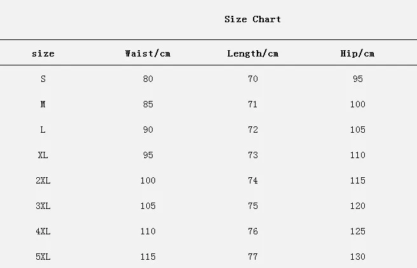Select the 4XL size row label
This screenshot has height=268, width=417.
43,231
